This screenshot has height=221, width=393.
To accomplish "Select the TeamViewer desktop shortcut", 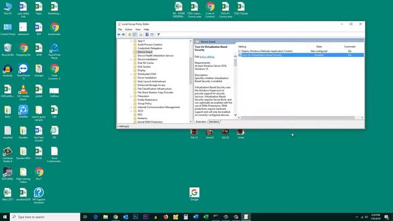I will point(23,72).
